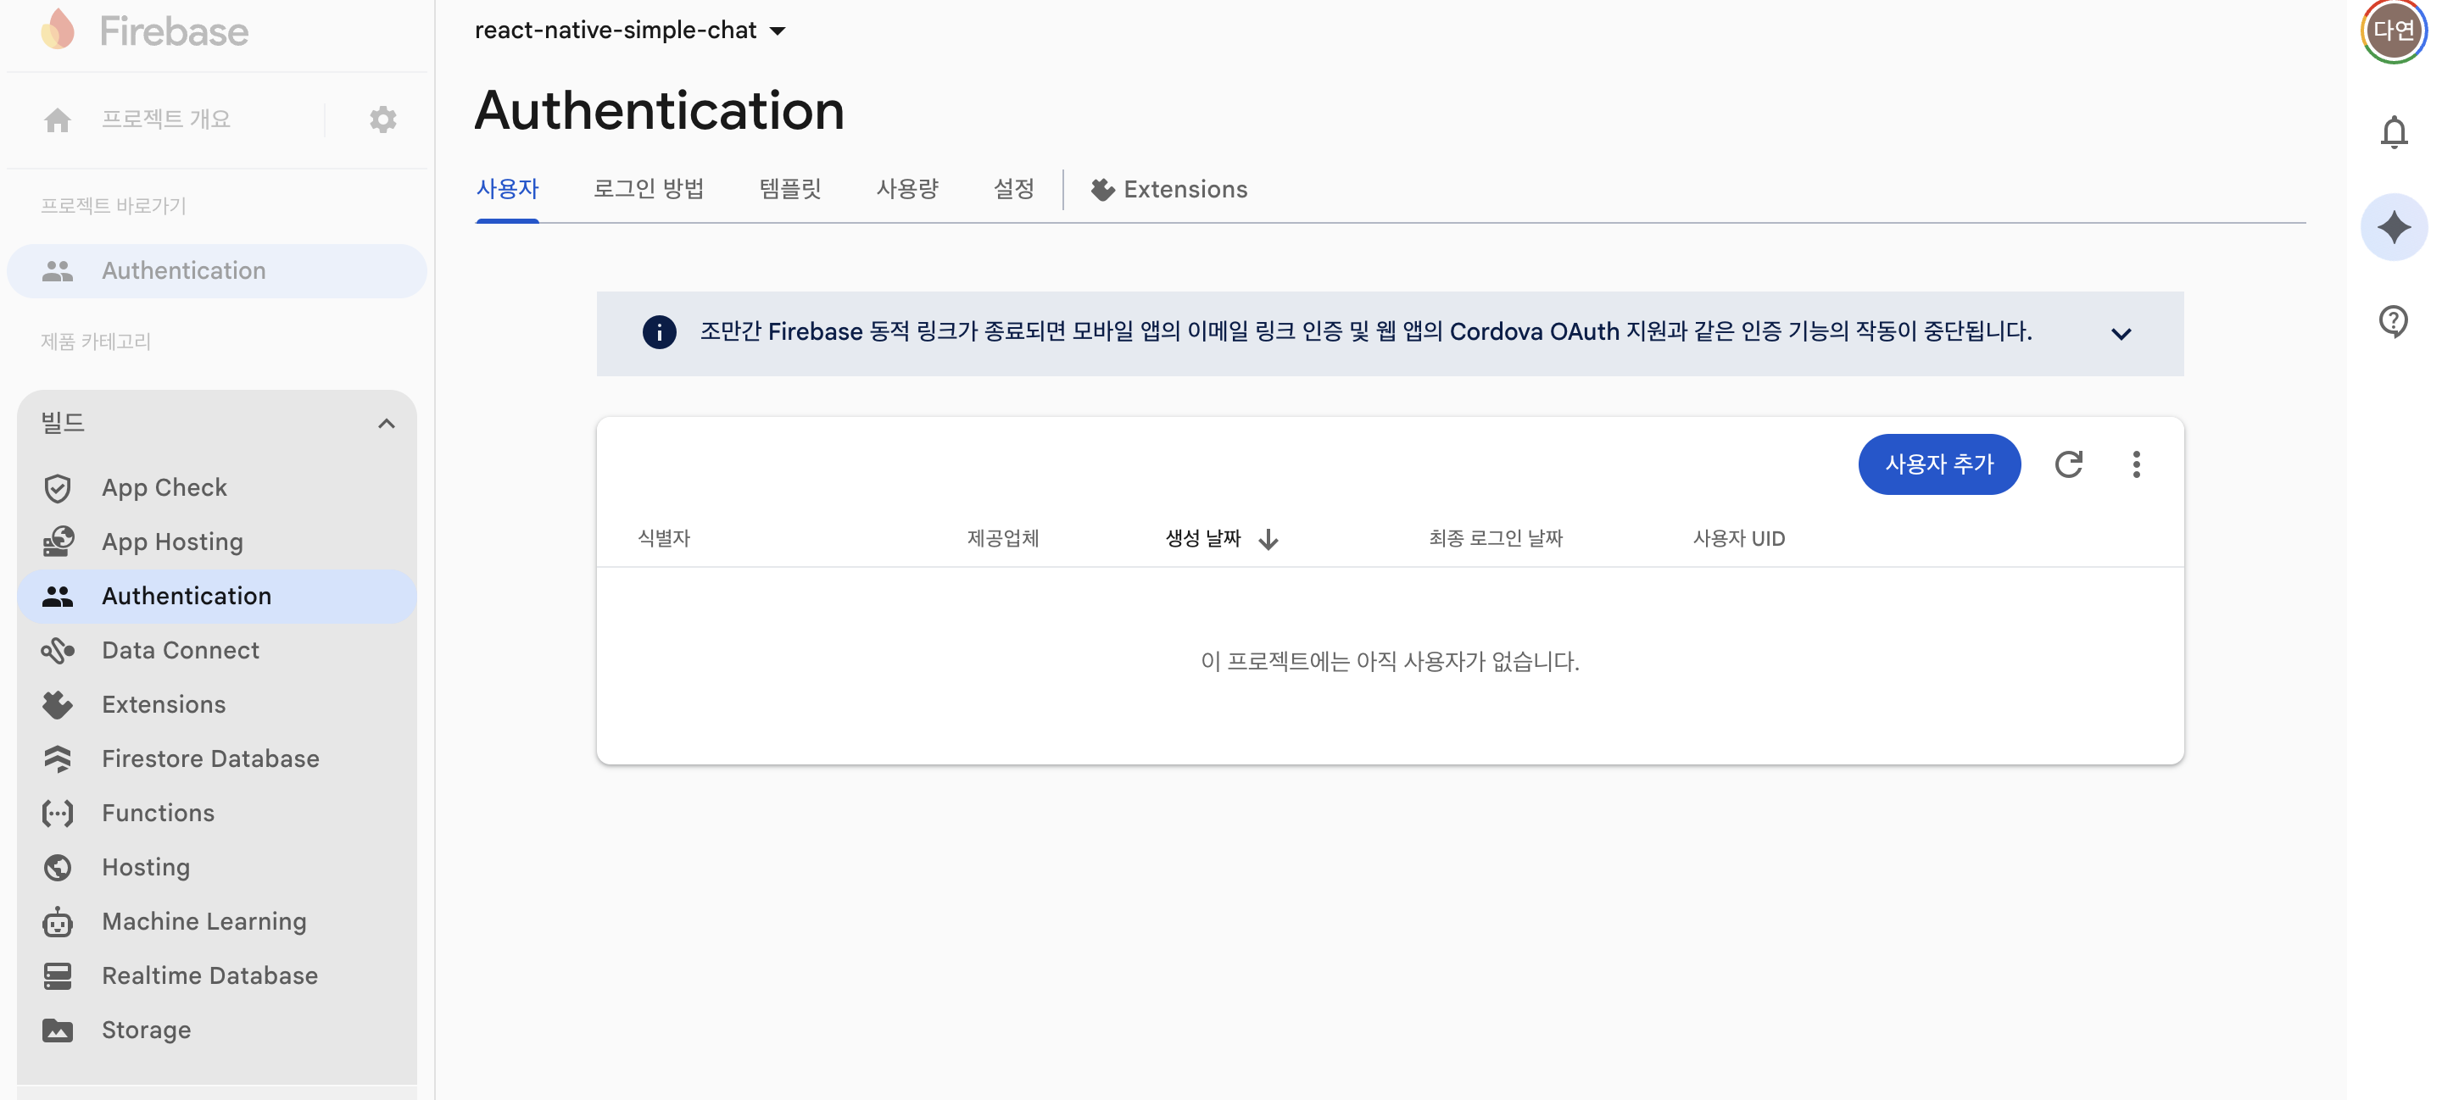This screenshot has width=2442, height=1100.
Task: Open the Gemini sparkle assistant icon
Action: pyautogui.click(x=2393, y=227)
